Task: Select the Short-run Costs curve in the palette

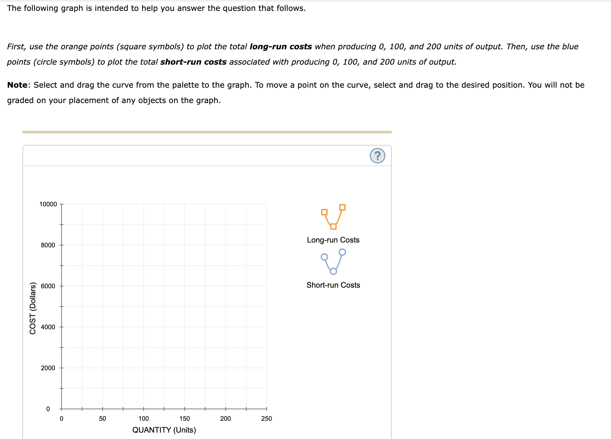Action: (x=333, y=262)
